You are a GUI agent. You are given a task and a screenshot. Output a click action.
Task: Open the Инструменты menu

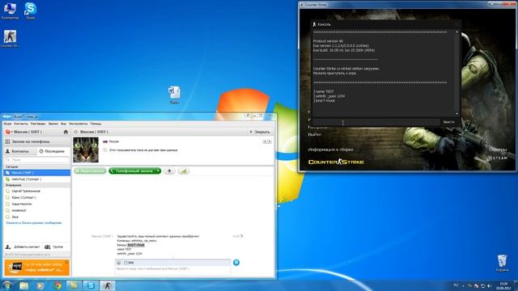[79, 124]
